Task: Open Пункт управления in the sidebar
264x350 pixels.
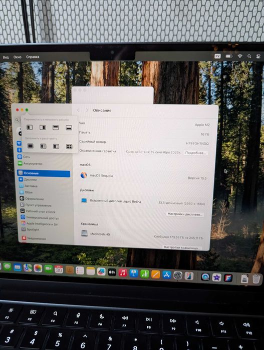Action: pos(45,205)
